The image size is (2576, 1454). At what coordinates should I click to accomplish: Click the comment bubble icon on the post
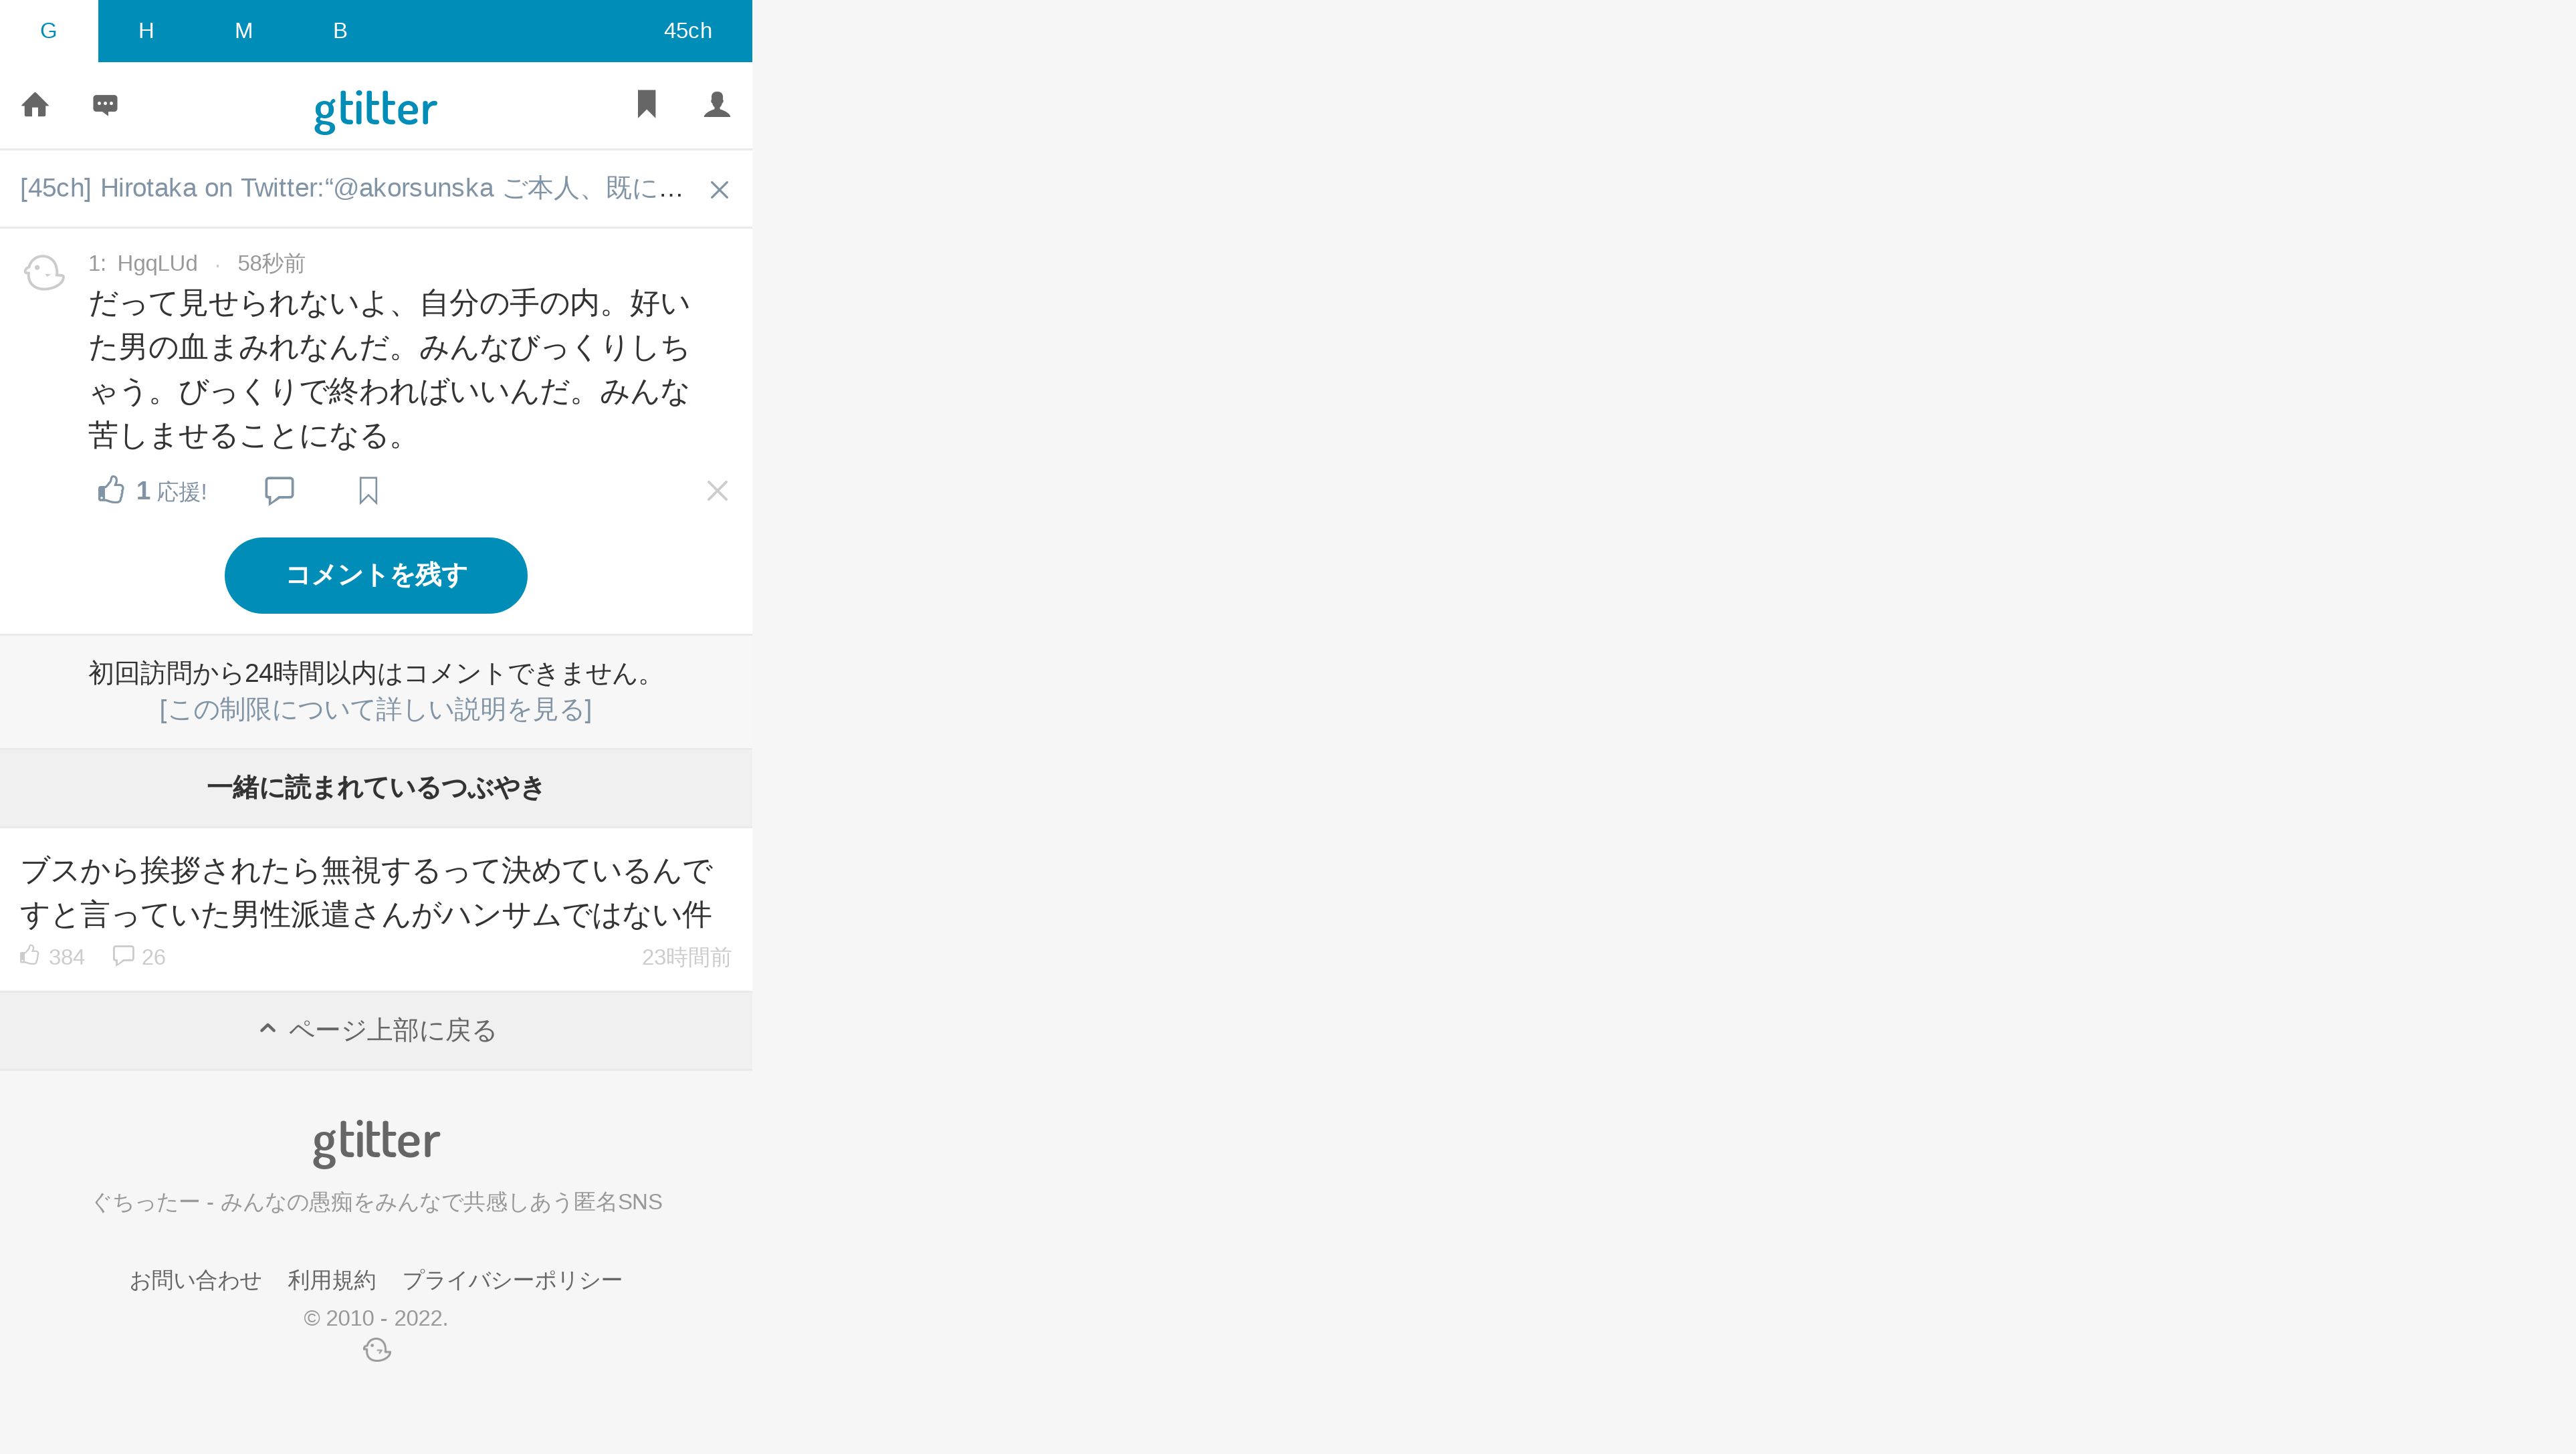279,491
